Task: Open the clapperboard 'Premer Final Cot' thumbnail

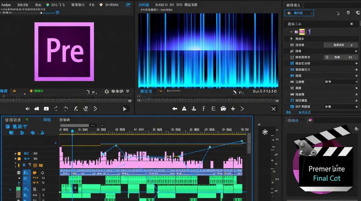Action: (324, 159)
